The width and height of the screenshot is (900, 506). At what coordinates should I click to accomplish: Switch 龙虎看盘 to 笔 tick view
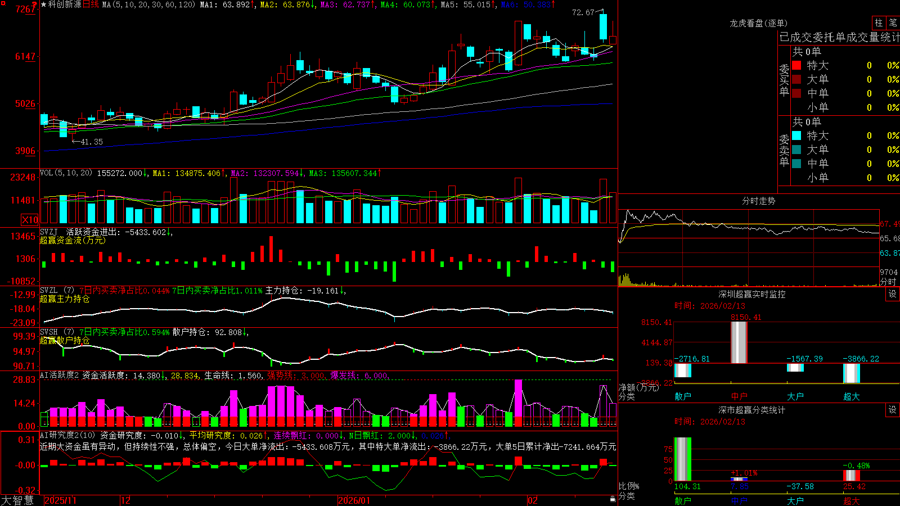[x=893, y=22]
